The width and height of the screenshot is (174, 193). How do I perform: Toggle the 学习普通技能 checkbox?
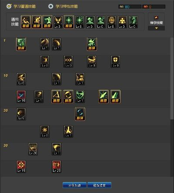[9, 6]
